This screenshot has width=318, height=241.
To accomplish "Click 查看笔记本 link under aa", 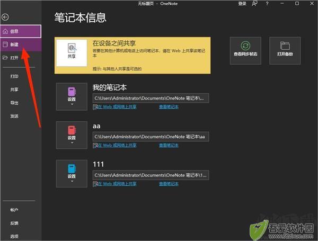I will click(169, 145).
